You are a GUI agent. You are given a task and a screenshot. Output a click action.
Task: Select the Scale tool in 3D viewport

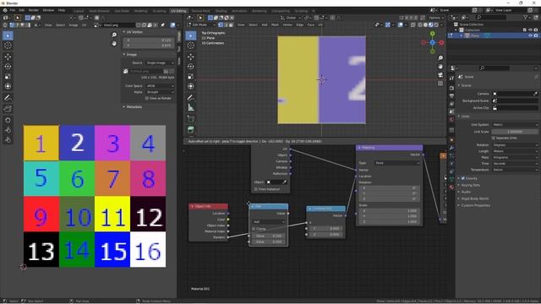click(191, 77)
